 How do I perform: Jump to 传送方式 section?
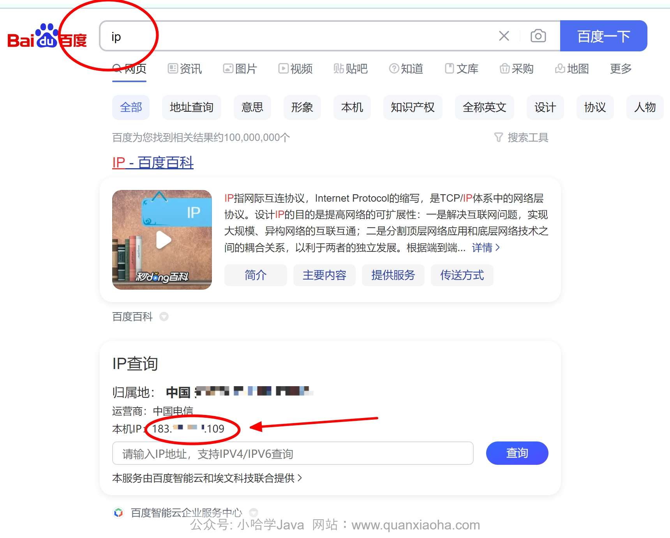point(462,275)
